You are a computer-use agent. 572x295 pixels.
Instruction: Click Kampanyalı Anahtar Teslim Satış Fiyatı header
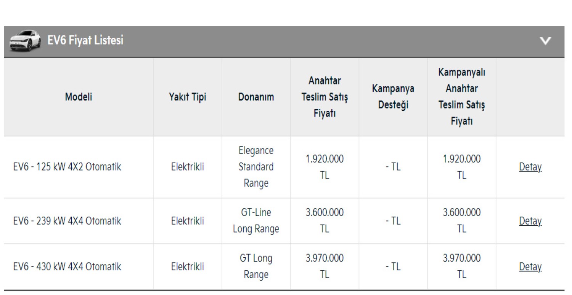(x=462, y=97)
